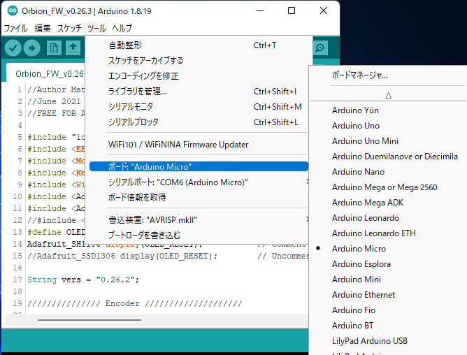The image size is (467, 355).
Task: Select Arduino Duemilanove or Diecimila board
Action: (x=389, y=157)
